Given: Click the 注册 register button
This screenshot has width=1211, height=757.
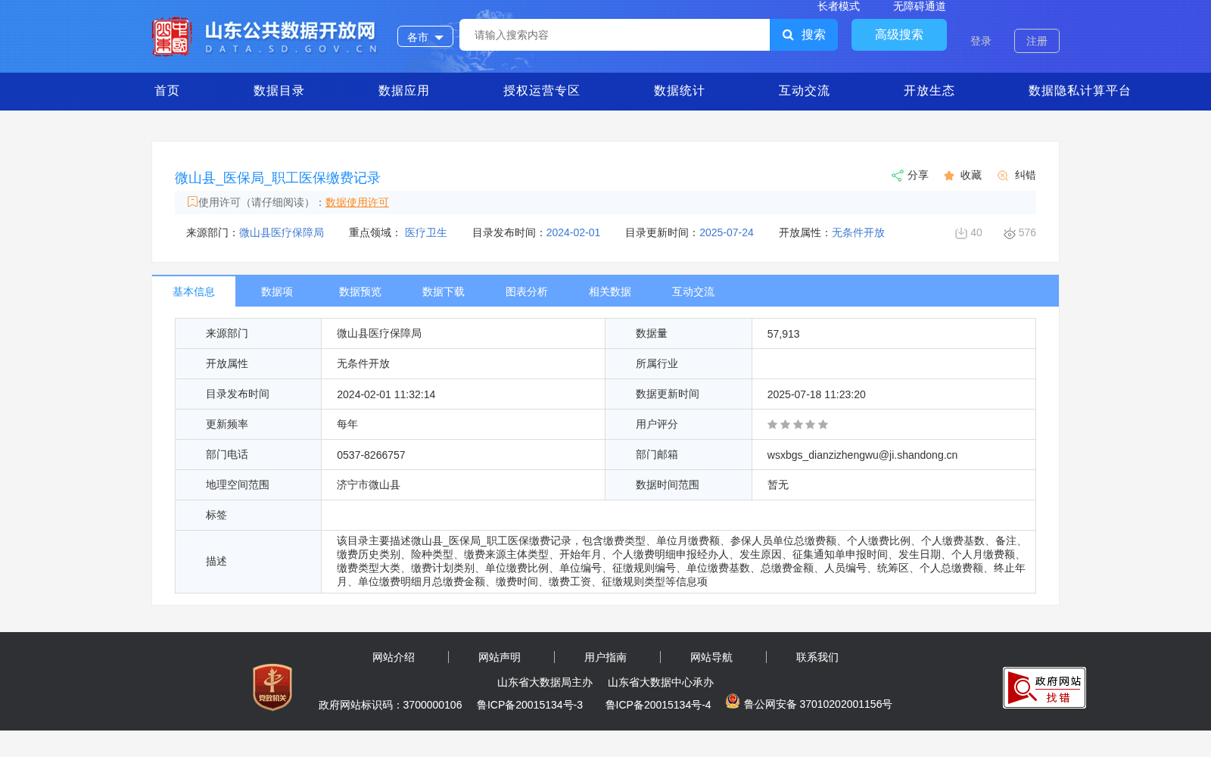Looking at the screenshot, I should click(1037, 41).
